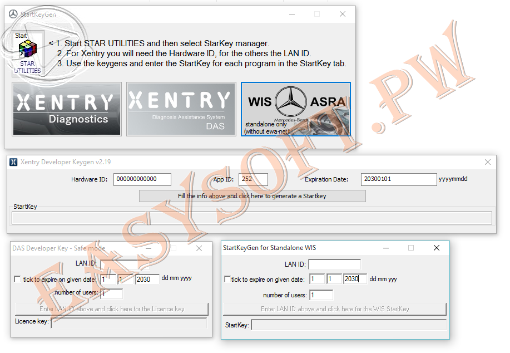The height and width of the screenshot is (353, 510).
Task: Focus the LAN ID field in DAS Developer Key
Action: 125,264
